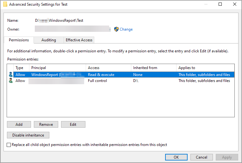This screenshot has height=163, width=242.
Task: Click the UAC shield icon beside Change
Action: coord(116,29)
